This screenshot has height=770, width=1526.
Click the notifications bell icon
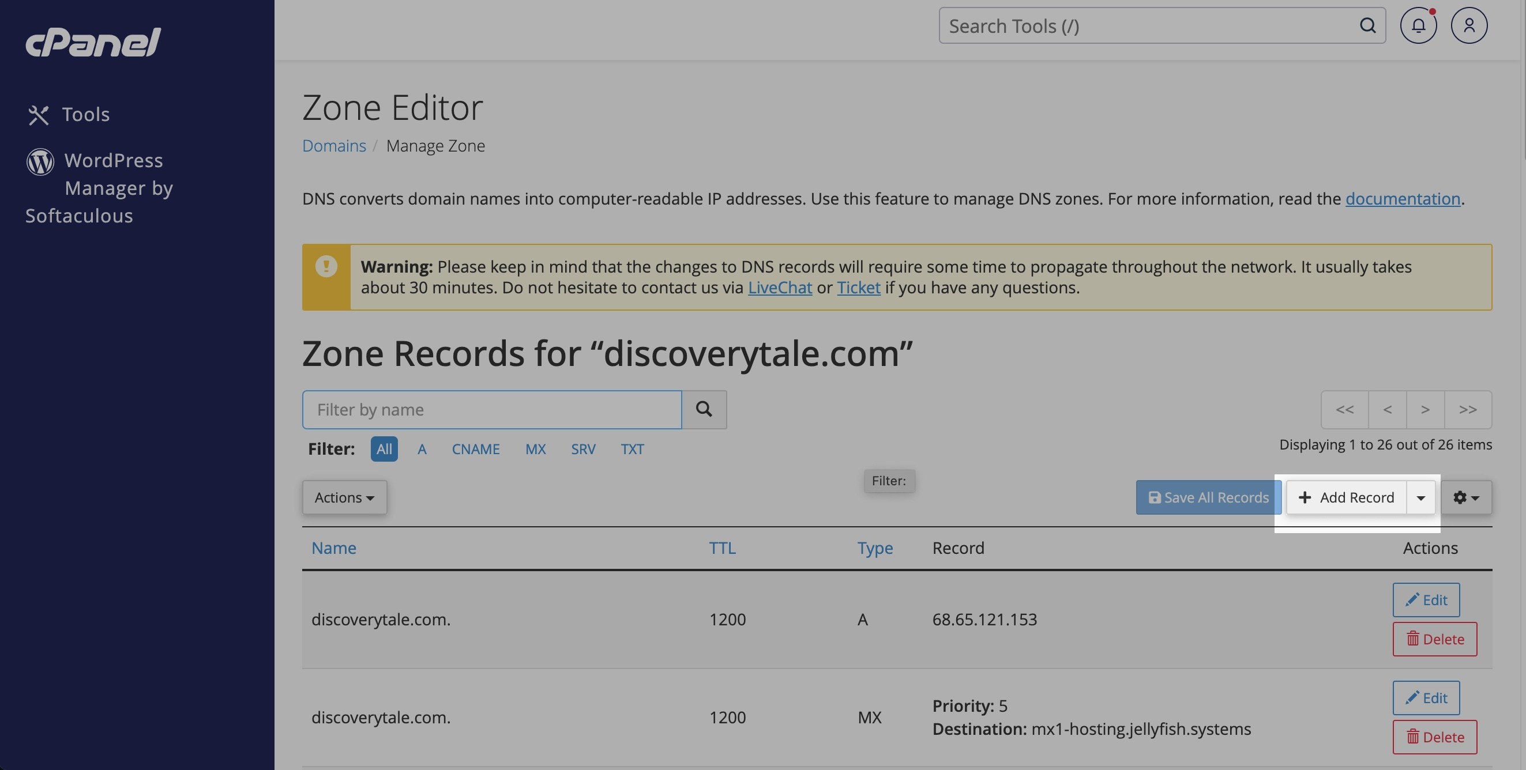tap(1418, 26)
